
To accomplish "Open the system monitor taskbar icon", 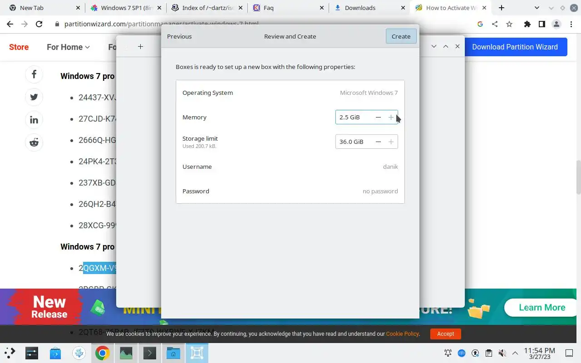I will [126, 353].
